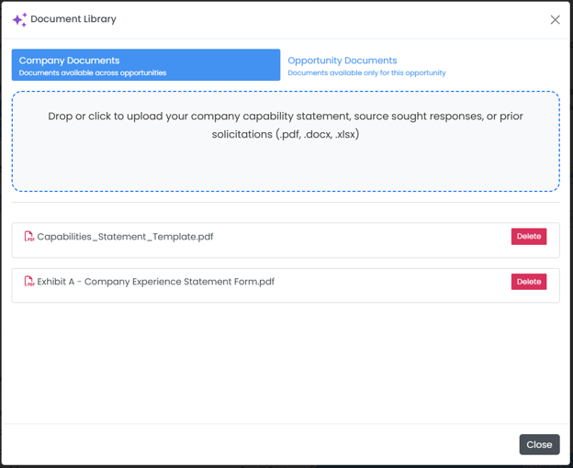The width and height of the screenshot is (573, 468).
Task: Click the purple sparkle Document Library icon
Action: click(x=19, y=19)
